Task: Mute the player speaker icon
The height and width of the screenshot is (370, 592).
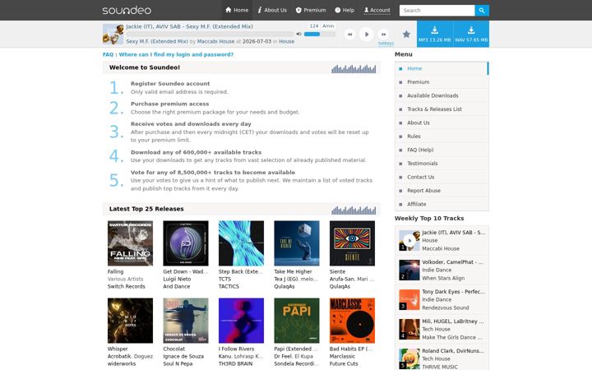Action: pyautogui.click(x=298, y=34)
